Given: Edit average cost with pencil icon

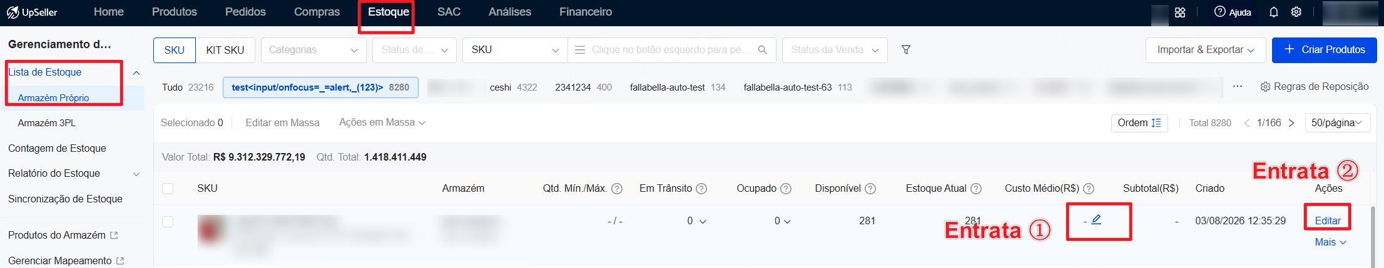Looking at the screenshot, I should [1096, 220].
